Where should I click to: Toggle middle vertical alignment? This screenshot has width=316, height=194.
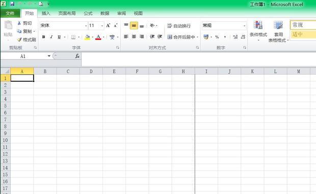click(134, 25)
